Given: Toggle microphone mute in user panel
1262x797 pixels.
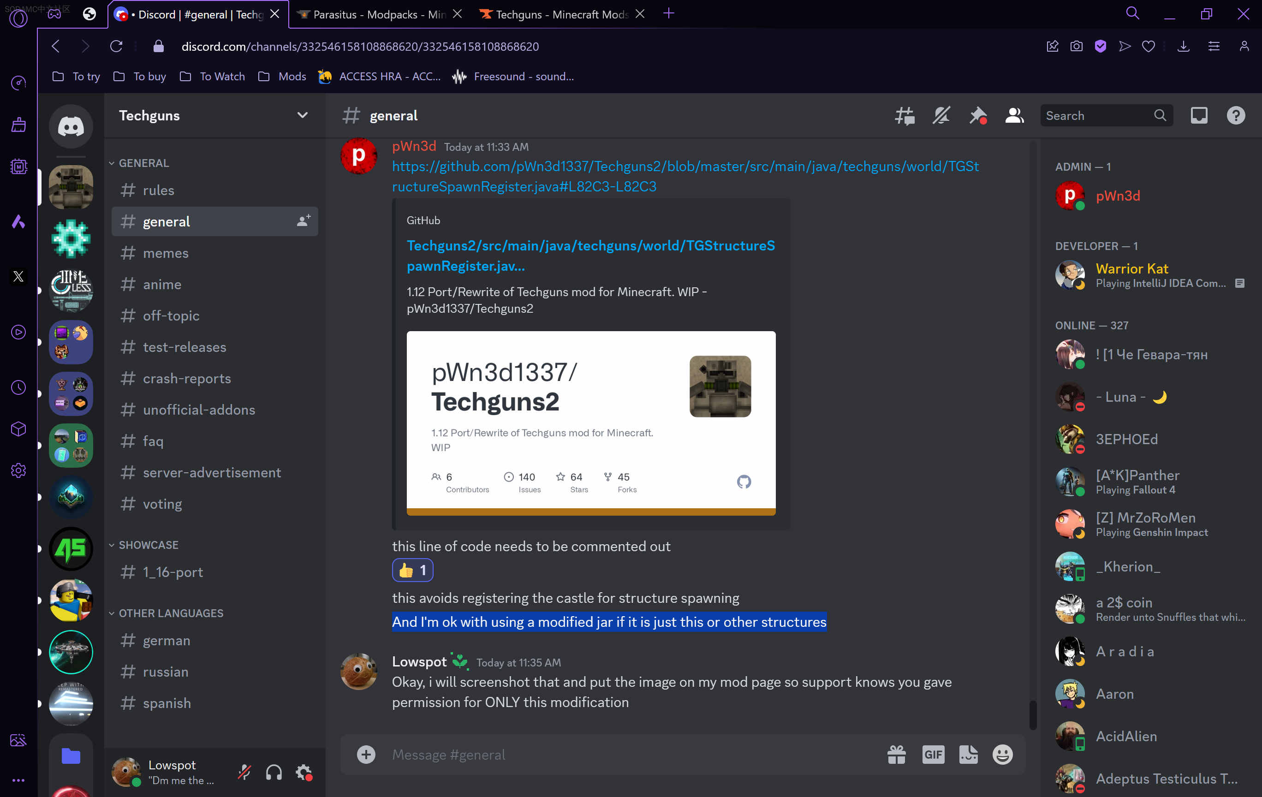Looking at the screenshot, I should (244, 773).
